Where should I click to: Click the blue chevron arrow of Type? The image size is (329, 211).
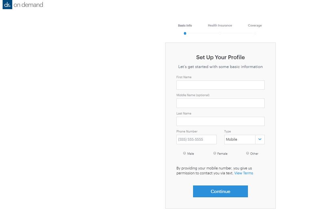pos(260,139)
